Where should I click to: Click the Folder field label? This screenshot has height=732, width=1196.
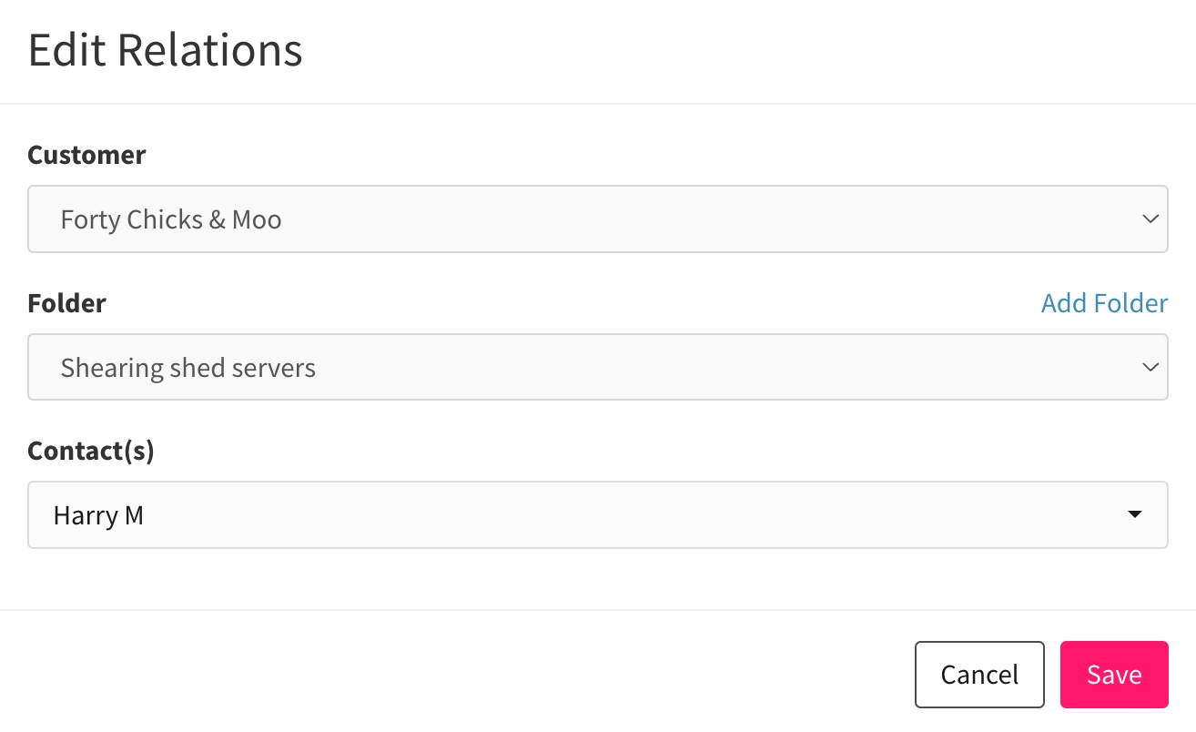pos(66,303)
